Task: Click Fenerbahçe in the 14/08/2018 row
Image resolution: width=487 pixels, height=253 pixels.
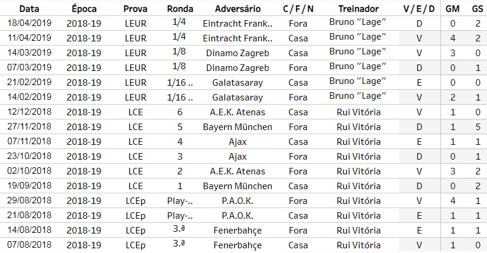Action: 237,231
